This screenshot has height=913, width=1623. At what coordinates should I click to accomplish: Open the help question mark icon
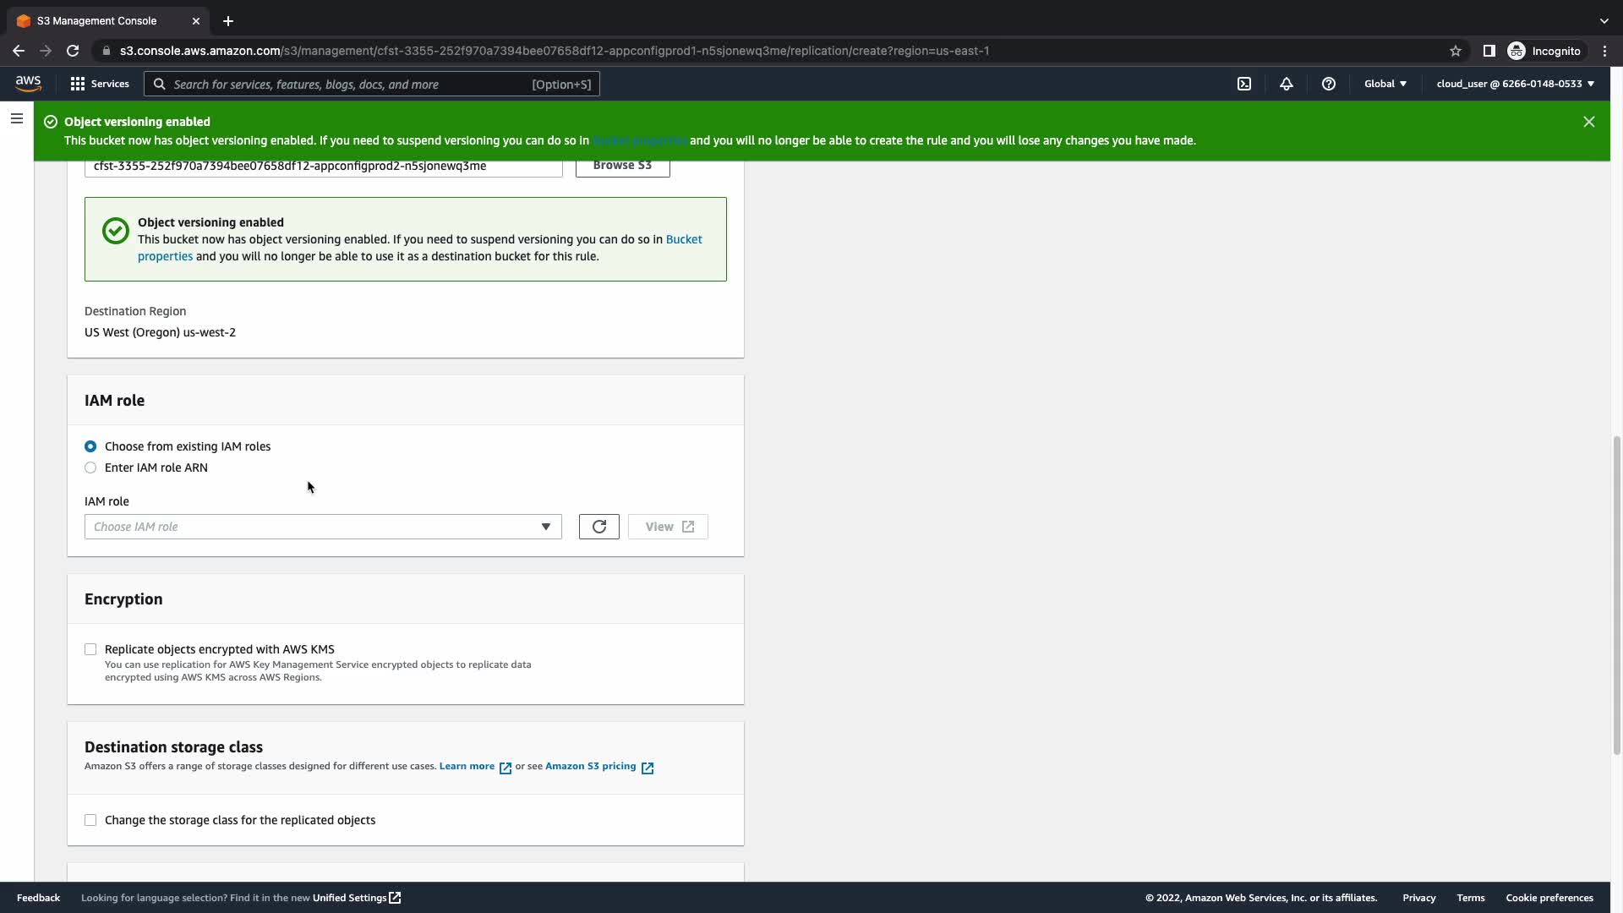tap(1328, 84)
